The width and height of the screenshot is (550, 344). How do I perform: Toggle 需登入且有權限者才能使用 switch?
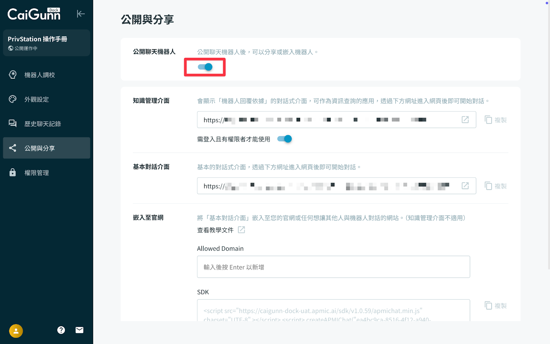285,139
